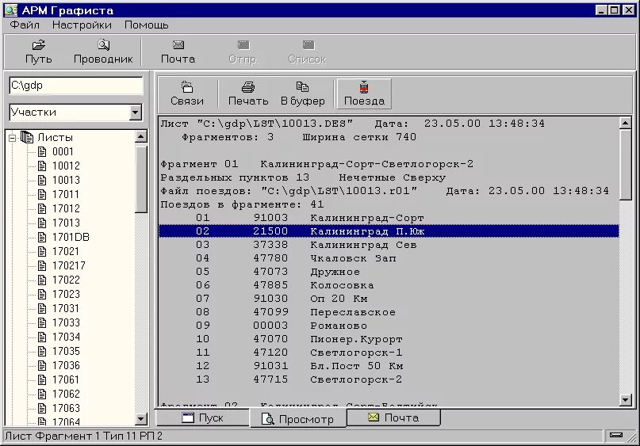Viewport: 640px width, 446px height.
Task: Click the status bar keyboard indicator icon
Action: [616, 436]
